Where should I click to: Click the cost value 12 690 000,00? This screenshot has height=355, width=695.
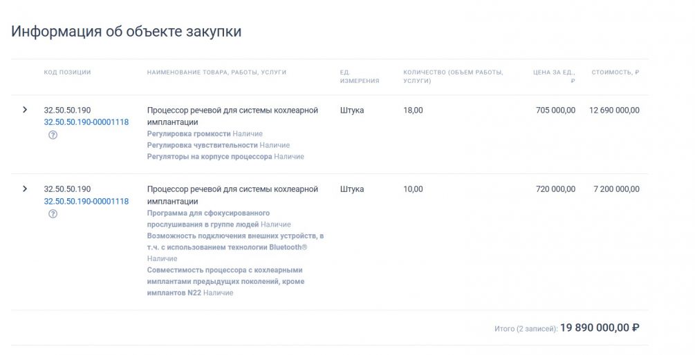coord(614,110)
